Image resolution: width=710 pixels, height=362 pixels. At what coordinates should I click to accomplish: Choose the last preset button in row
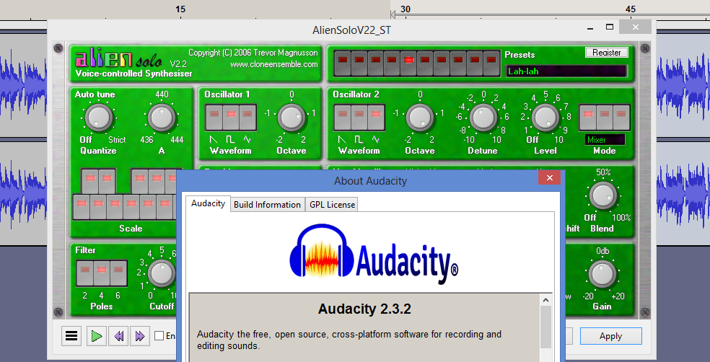point(492,63)
